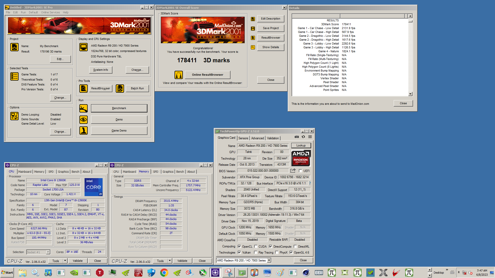Click Details window scrollbar down arrow
Screen dimensions: 495x278
point(410,94)
